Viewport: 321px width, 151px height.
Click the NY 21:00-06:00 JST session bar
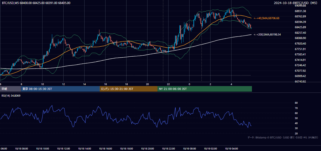click(x=205, y=89)
